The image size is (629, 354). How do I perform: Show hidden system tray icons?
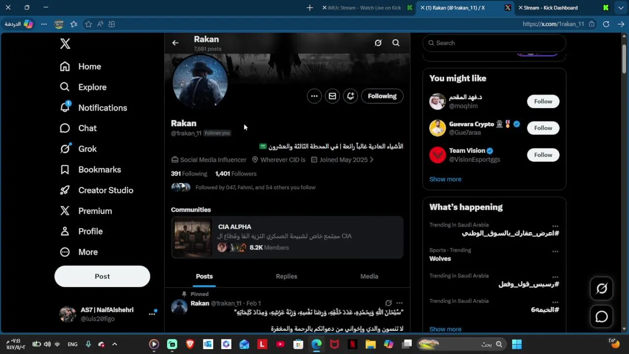[x=114, y=344]
